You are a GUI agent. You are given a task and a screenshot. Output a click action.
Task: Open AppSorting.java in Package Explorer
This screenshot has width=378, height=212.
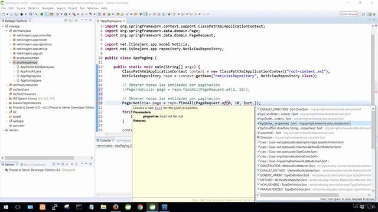tap(31, 81)
